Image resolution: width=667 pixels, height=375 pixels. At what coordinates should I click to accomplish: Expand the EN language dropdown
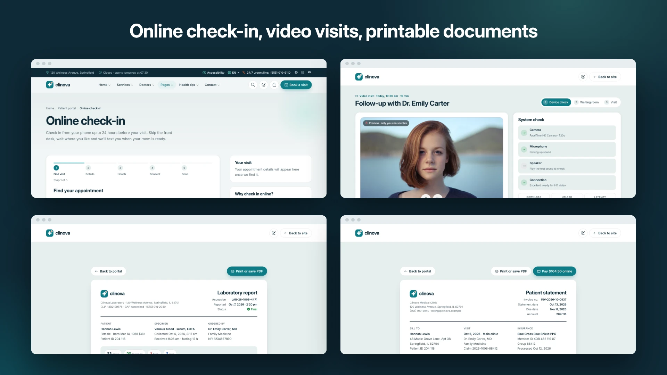coord(233,73)
